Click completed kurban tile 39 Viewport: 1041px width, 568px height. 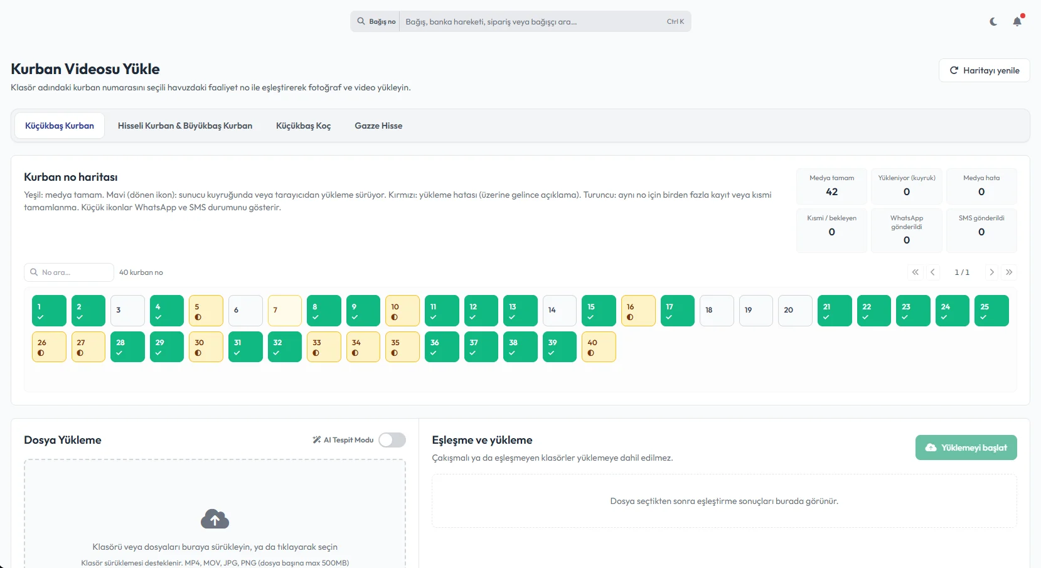coord(559,346)
